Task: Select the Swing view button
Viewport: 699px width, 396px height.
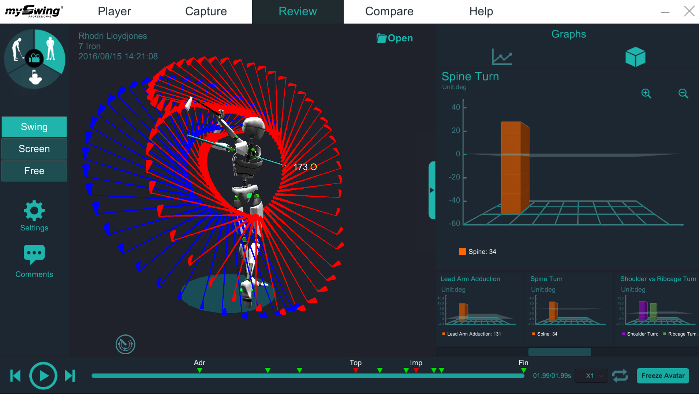Action: [34, 127]
